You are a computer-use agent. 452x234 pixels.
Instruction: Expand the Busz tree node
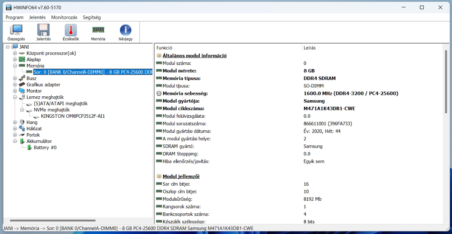coord(15,78)
